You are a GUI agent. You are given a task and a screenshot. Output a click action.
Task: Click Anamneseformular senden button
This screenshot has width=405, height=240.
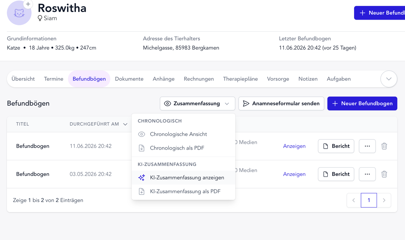(x=281, y=103)
